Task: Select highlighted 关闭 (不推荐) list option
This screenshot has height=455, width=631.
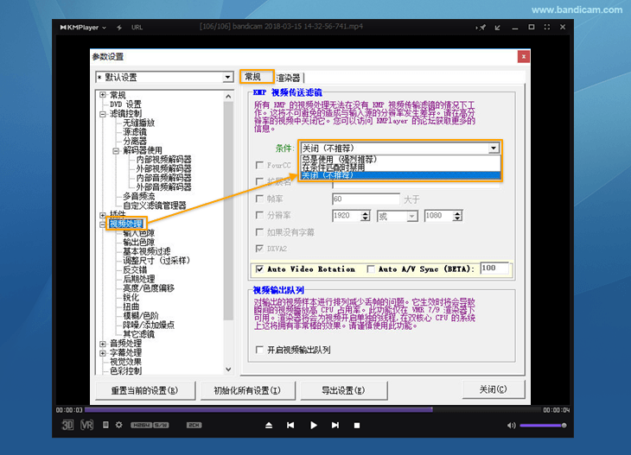Action: click(x=400, y=175)
